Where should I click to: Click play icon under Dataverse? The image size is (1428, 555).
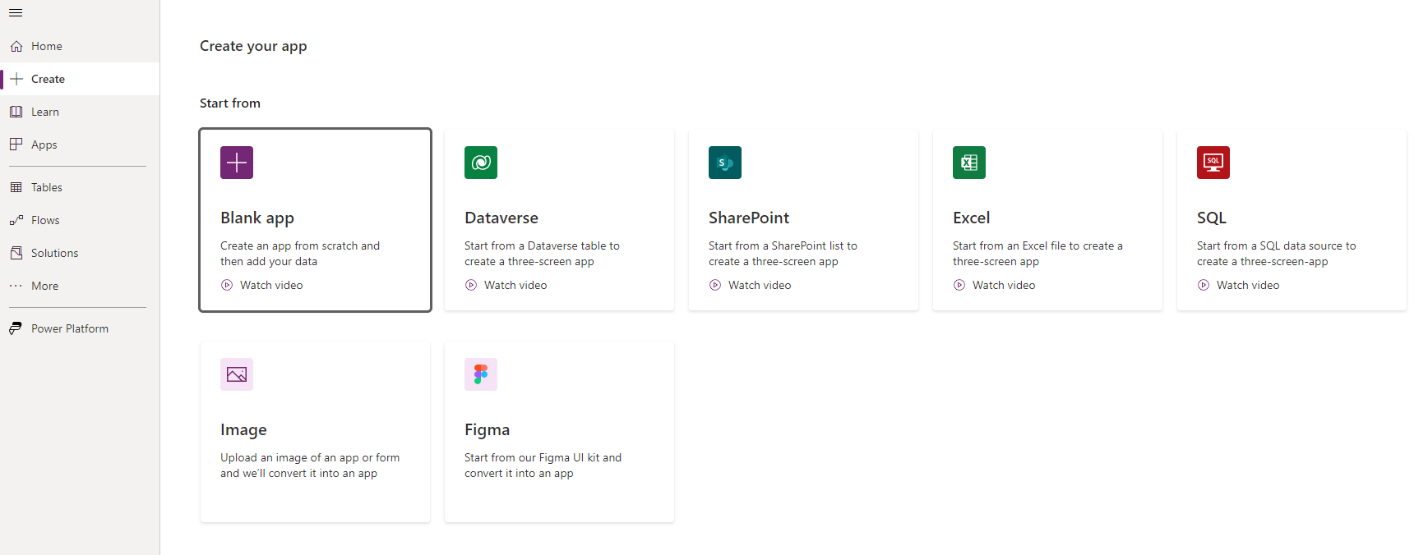coord(471,285)
